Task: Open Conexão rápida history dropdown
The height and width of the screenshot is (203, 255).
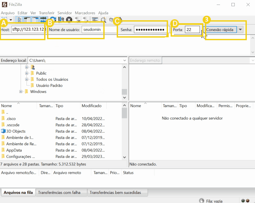Action: pyautogui.click(x=240, y=30)
